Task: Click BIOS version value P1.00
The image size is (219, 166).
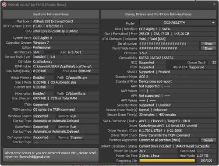Action: coord(37,26)
